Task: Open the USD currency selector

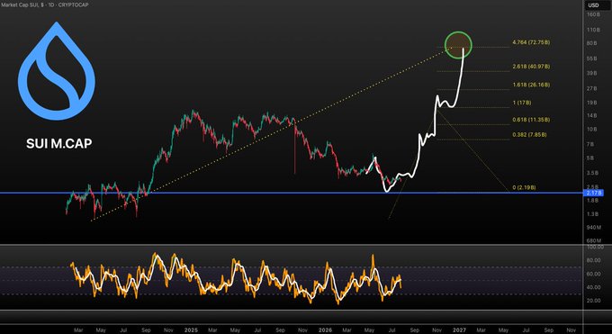Action: (594, 5)
